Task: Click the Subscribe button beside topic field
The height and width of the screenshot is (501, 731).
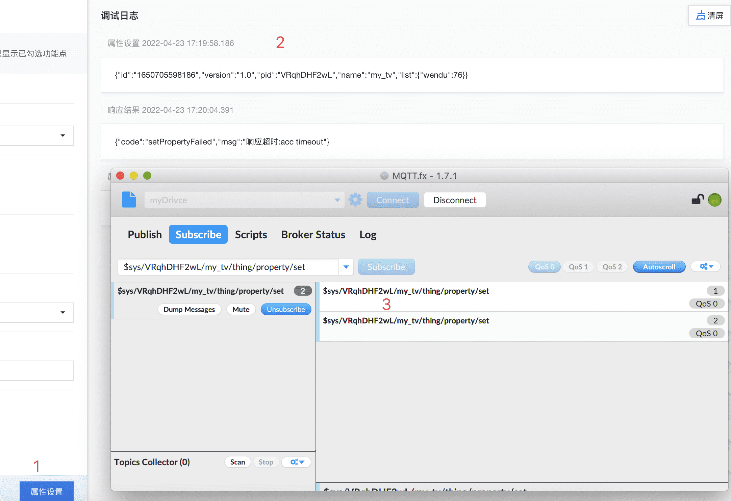Action: 386,267
